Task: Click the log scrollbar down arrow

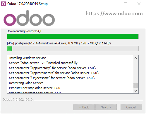Action: (x=135, y=90)
